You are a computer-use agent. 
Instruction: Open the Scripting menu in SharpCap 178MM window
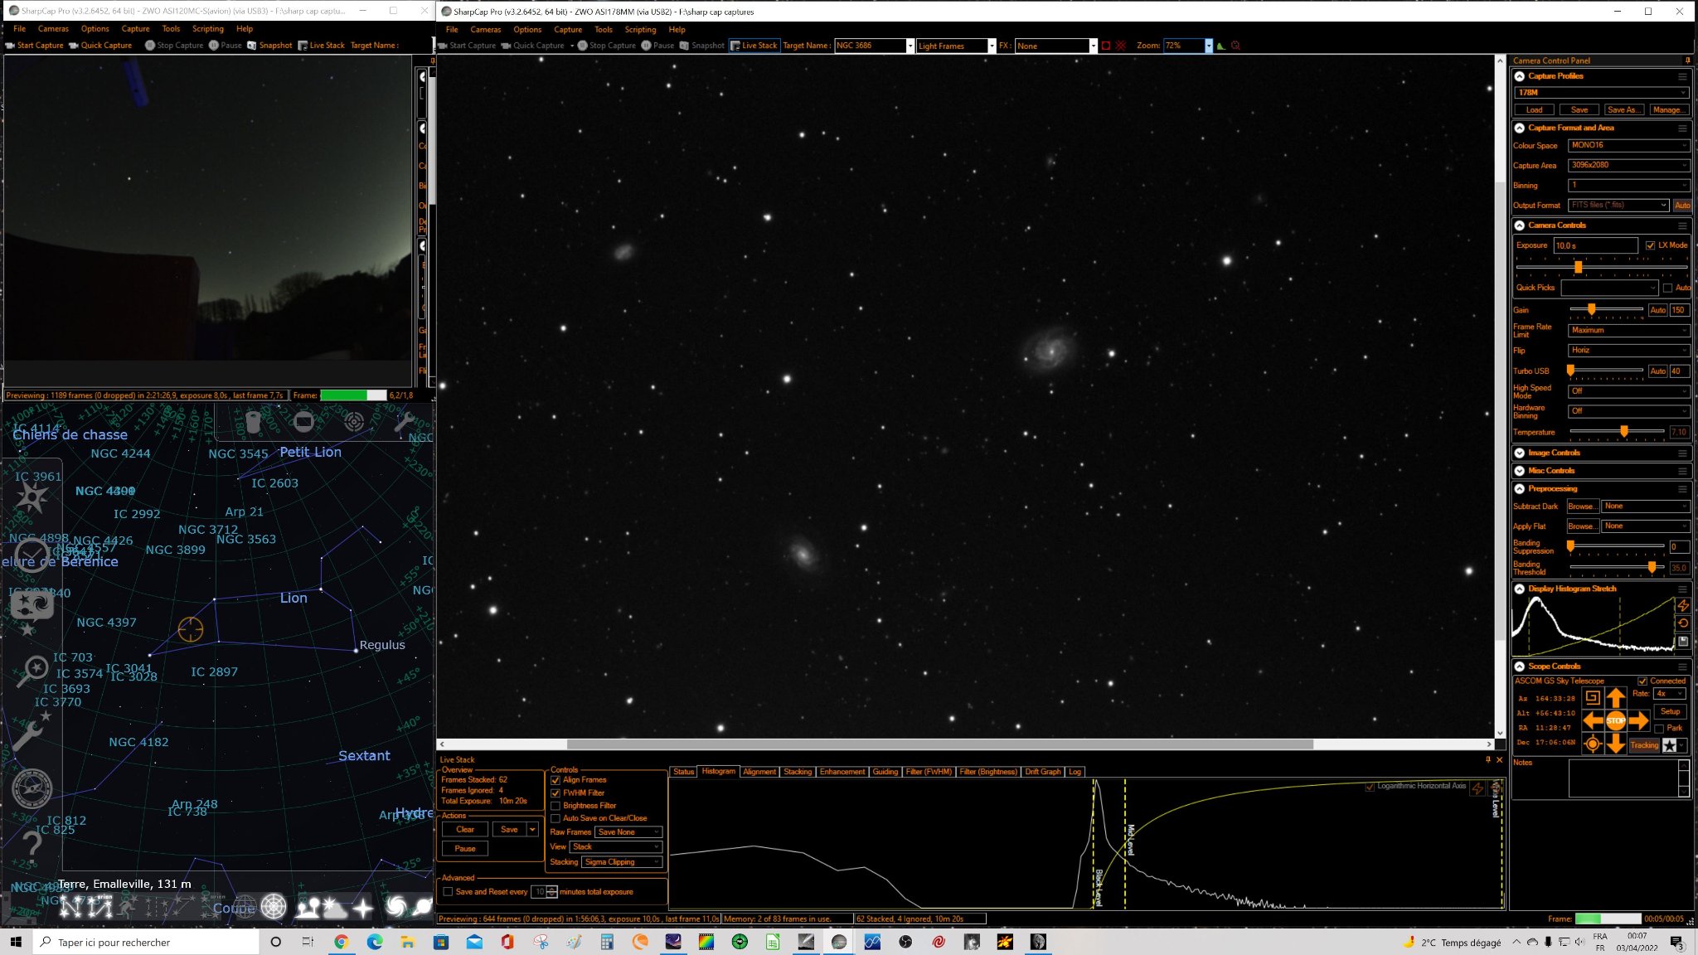pyautogui.click(x=640, y=29)
